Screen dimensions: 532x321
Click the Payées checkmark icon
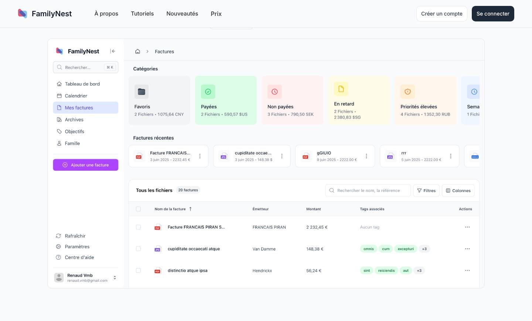click(x=208, y=92)
